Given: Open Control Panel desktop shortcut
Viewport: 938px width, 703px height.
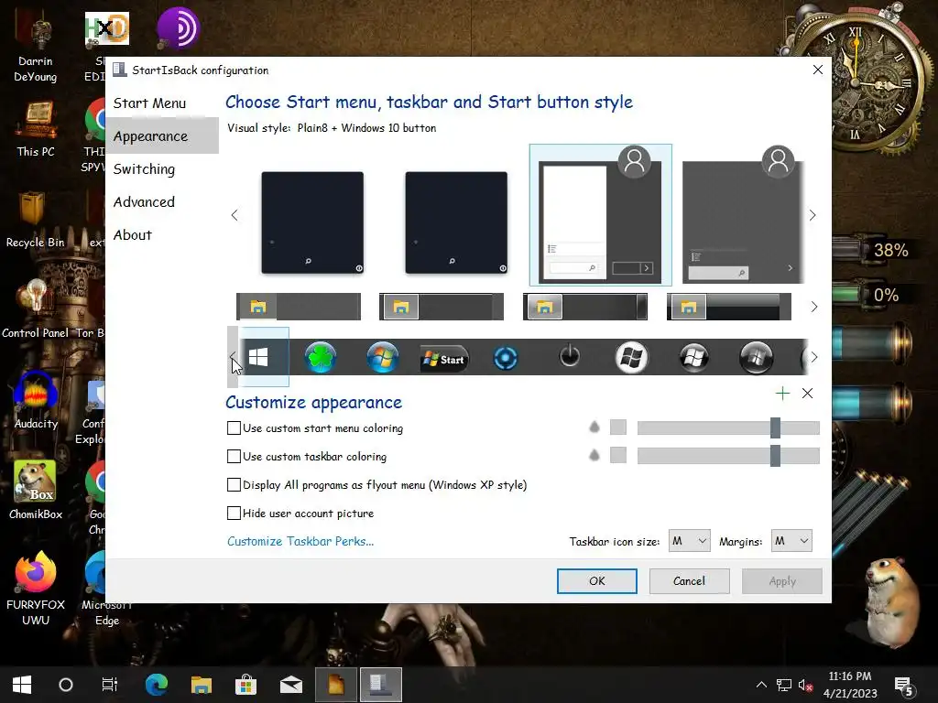Looking at the screenshot, I should [x=35, y=309].
